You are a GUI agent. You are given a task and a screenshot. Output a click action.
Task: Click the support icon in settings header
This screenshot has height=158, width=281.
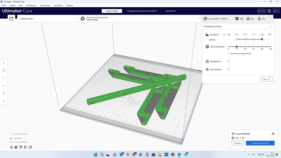click(248, 19)
